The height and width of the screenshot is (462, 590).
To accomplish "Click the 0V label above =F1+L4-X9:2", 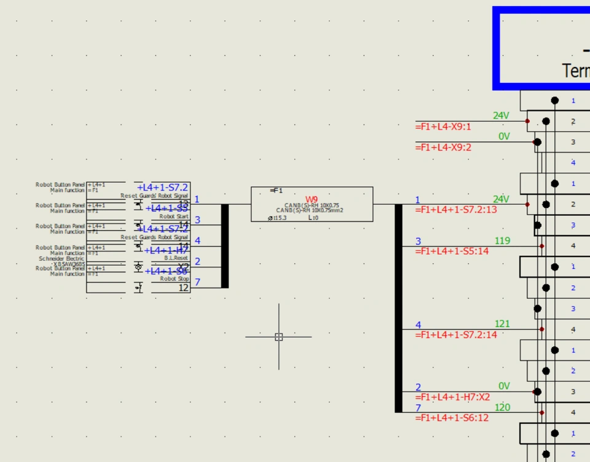I will tap(504, 137).
